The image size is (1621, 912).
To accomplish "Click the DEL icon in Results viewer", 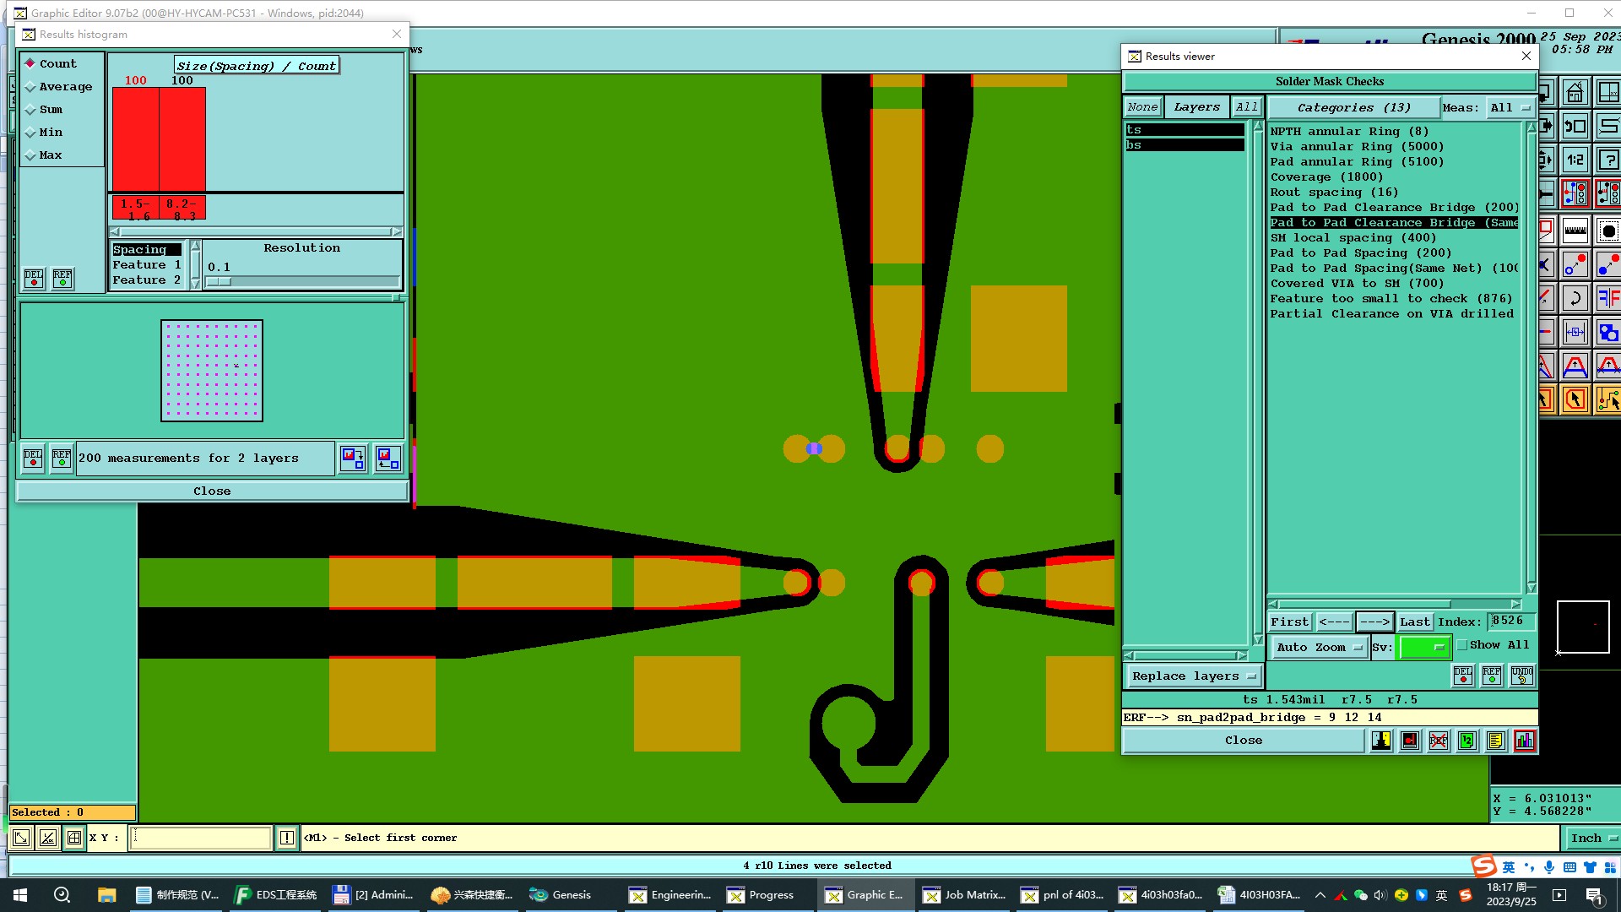I will (1462, 675).
